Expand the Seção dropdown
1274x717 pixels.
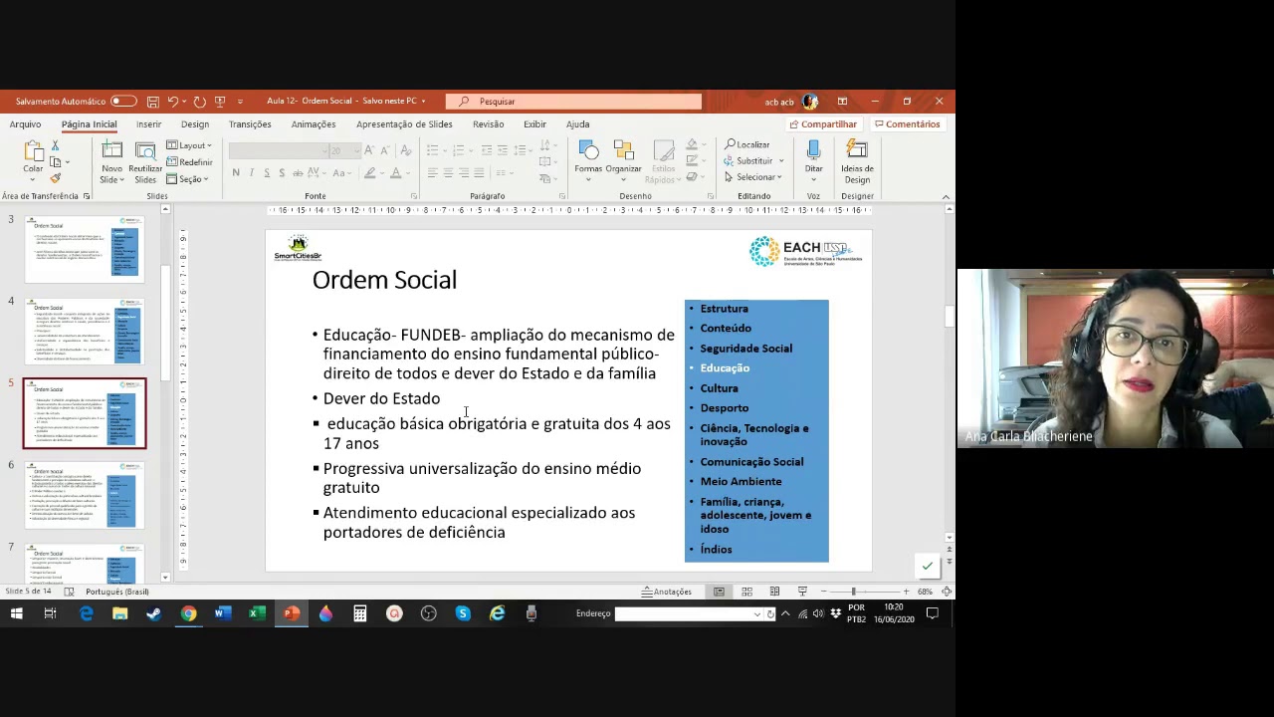[x=188, y=179]
